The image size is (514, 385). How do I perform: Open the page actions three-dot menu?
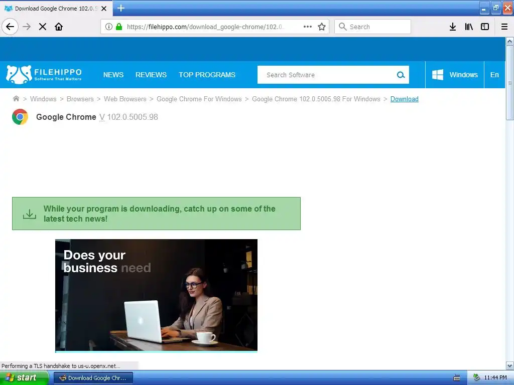coord(308,27)
